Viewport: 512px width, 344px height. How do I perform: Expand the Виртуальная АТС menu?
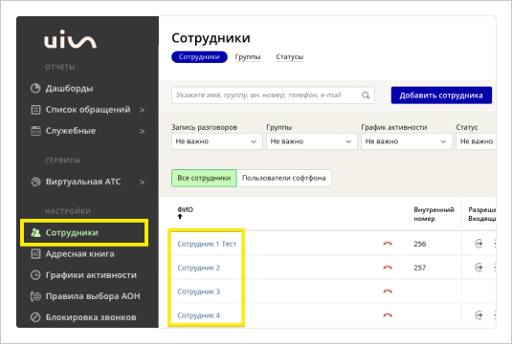coord(87,182)
